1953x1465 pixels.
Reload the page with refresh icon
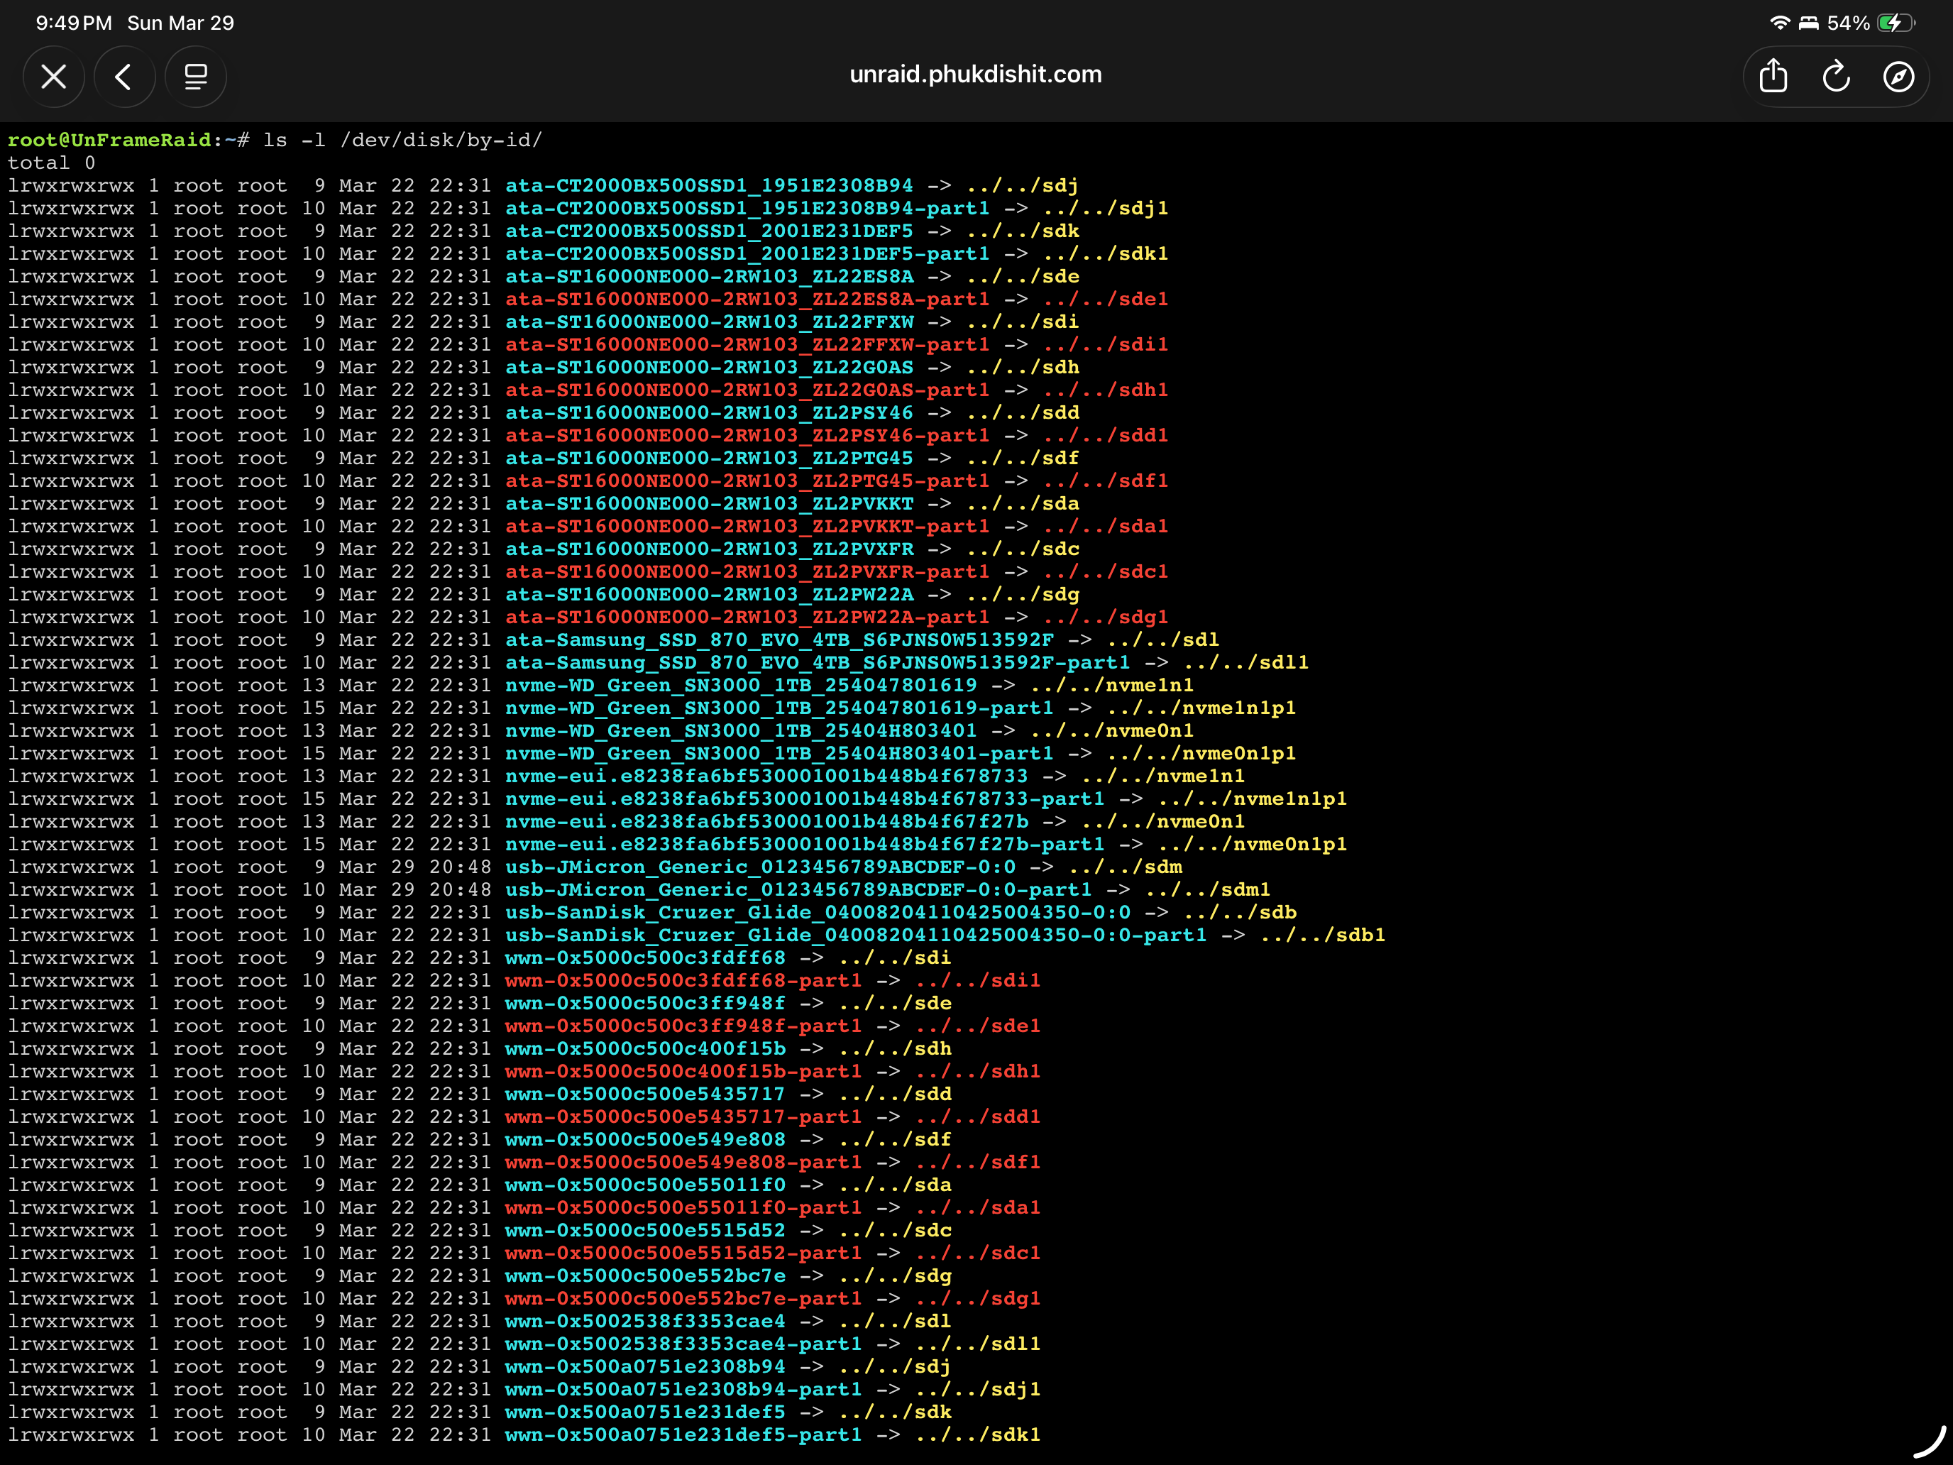1837,77
